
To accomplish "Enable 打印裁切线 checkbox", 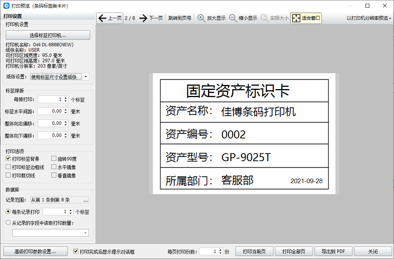I will 8,175.
